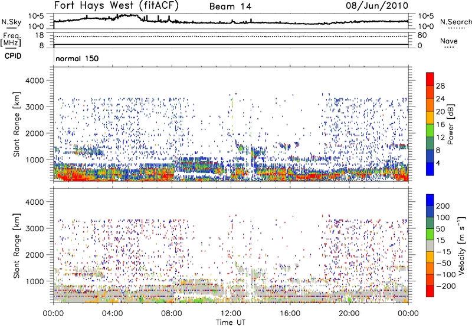The height and width of the screenshot is (326, 472).
Task: Click the "12:00" time axis label
Action: tap(231, 314)
